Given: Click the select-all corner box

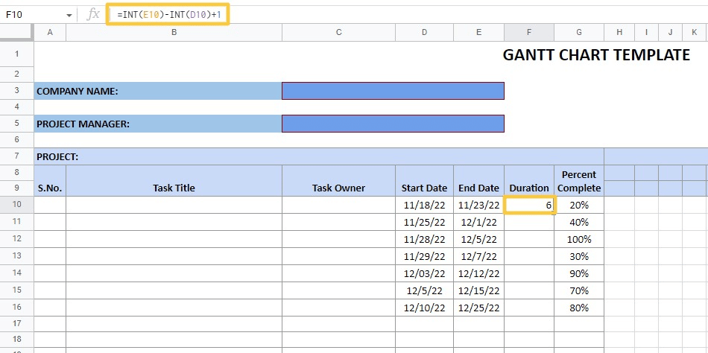Looking at the screenshot, I should pyautogui.click(x=16, y=32).
